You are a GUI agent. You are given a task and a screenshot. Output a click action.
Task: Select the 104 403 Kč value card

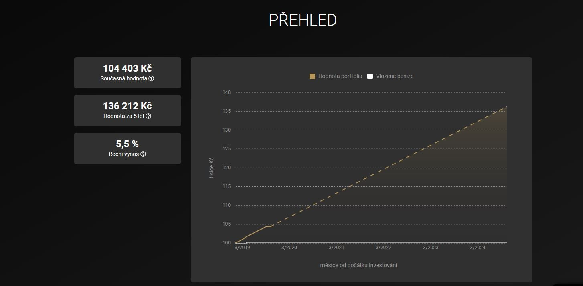tap(127, 72)
